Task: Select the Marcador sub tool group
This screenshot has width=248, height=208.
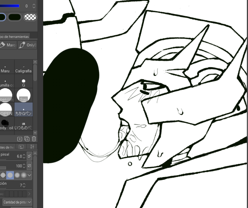Action: click(9, 45)
